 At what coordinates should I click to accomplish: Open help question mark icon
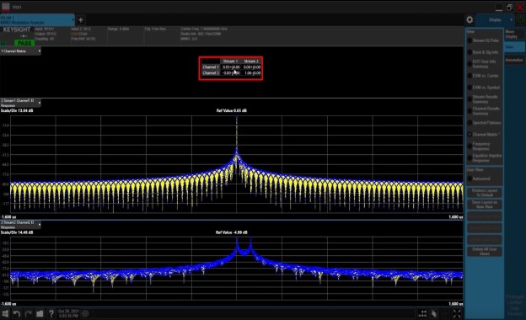[51, 313]
